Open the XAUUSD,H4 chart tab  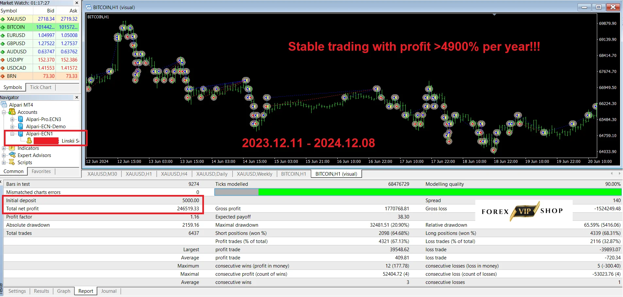click(x=174, y=174)
